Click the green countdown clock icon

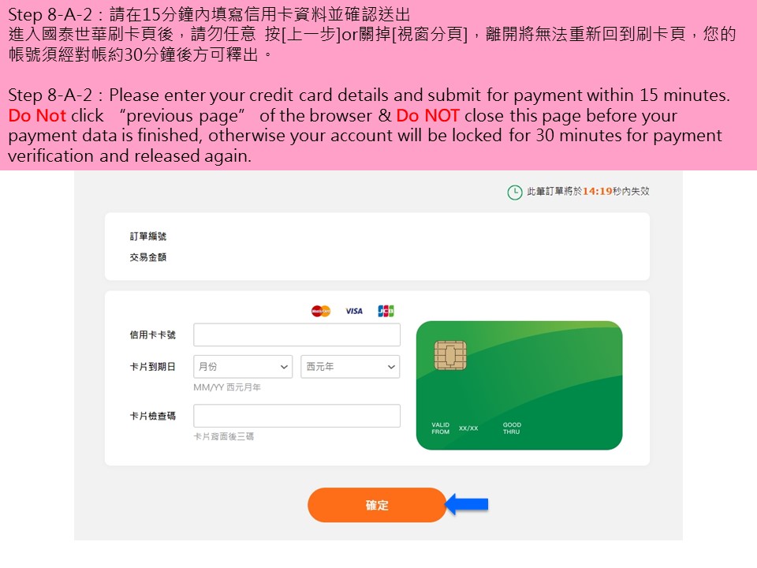pos(515,192)
